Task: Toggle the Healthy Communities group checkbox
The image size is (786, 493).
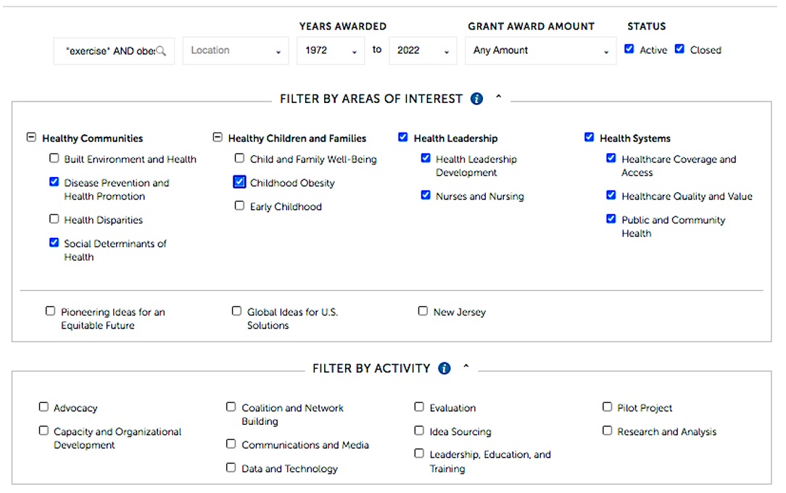Action: pos(31,138)
